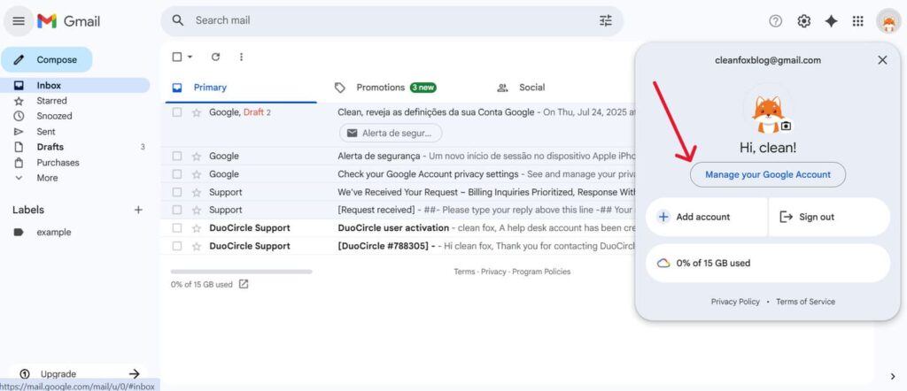Screen dimensions: 907x391
Task: Click the Upgrade arrow icon
Action: tap(135, 373)
